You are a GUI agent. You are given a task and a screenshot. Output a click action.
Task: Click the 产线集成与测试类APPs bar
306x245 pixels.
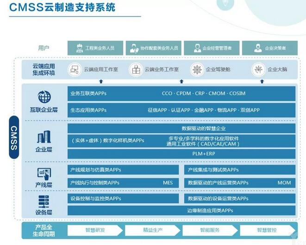tap(240, 170)
